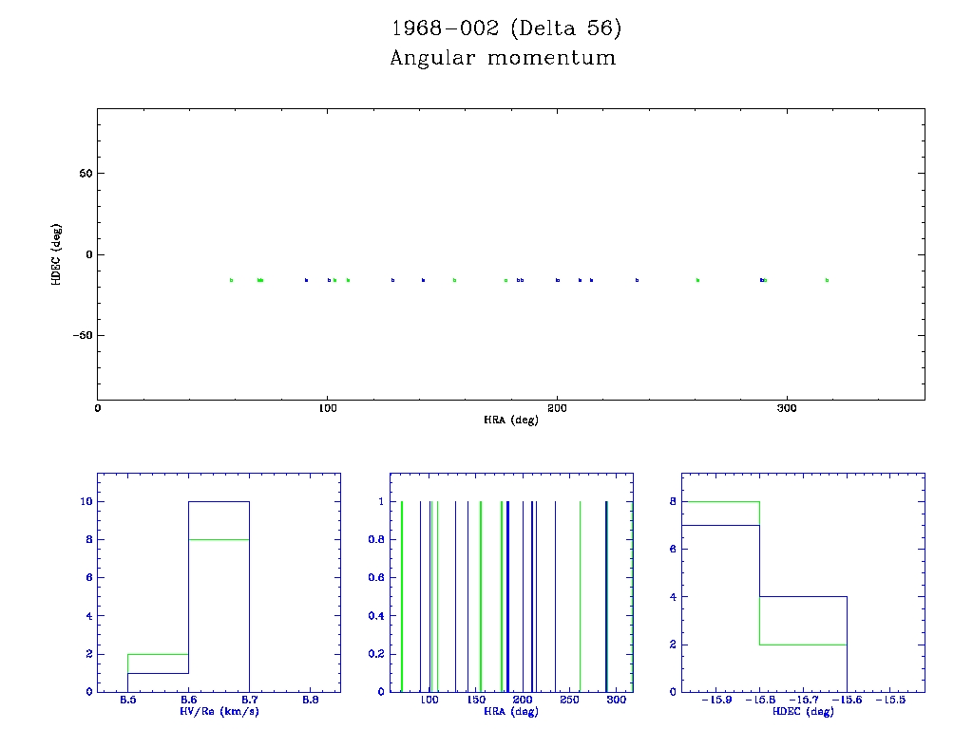
Task: Click the "200" tick label on scatter x-axis
Action: (557, 409)
